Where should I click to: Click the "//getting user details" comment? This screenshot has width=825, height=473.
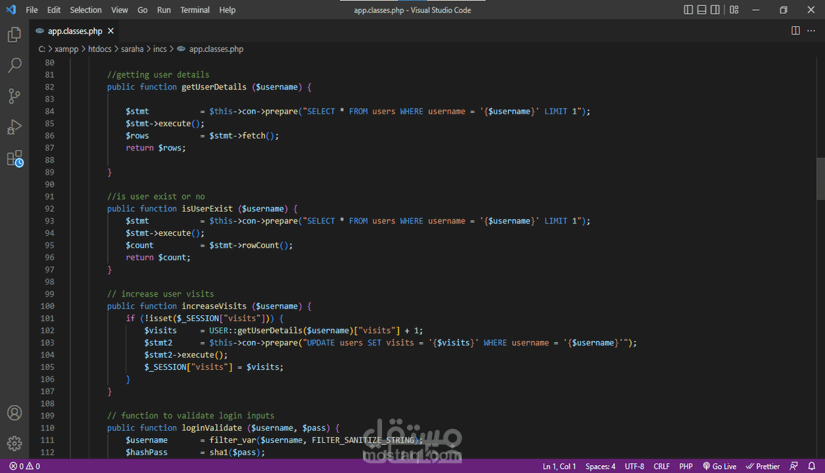click(x=158, y=75)
